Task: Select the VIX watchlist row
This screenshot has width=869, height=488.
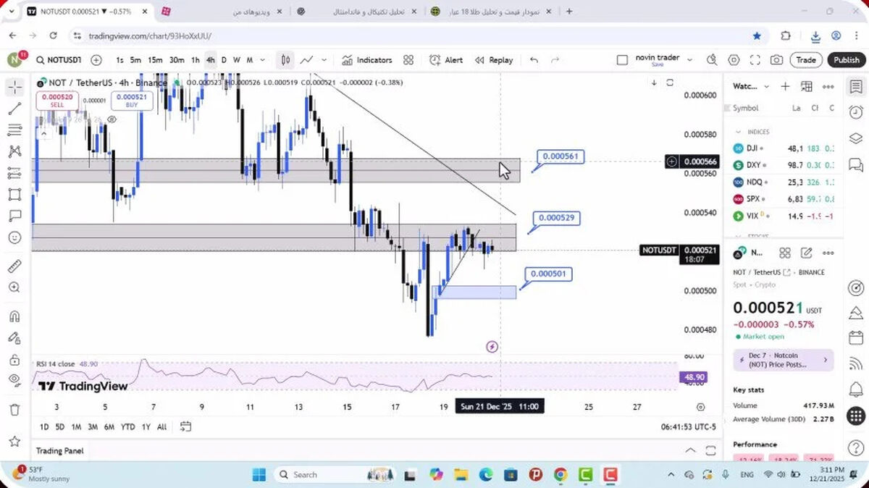Action: [784, 216]
